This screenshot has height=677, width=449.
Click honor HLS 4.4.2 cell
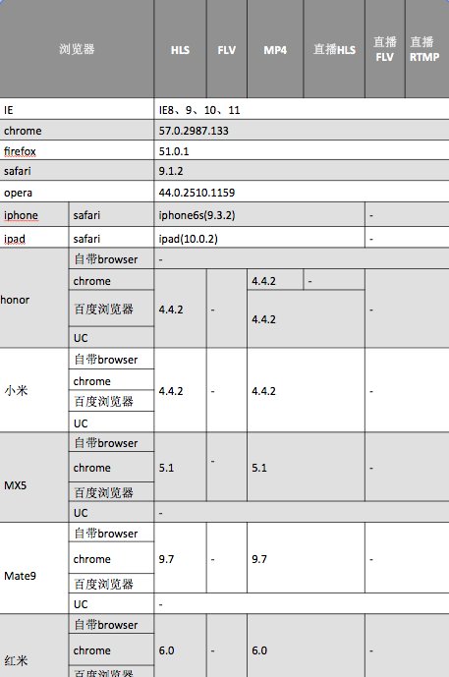[x=181, y=310]
